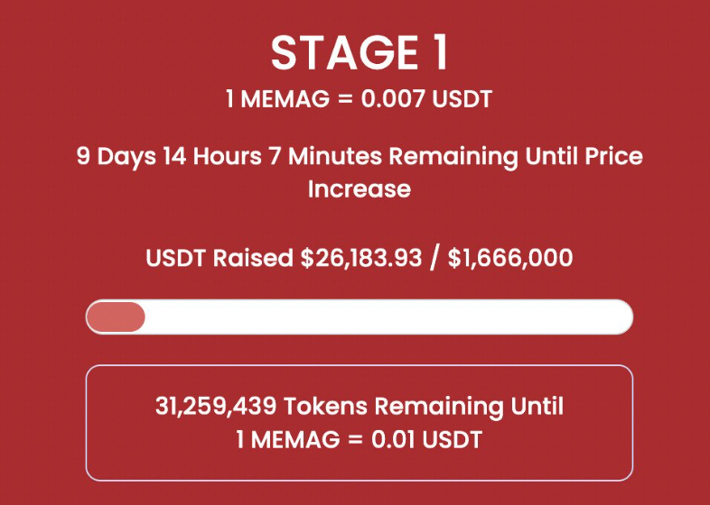The image size is (710, 505).
Task: Click the slash between raised and target amounts
Action: [x=434, y=258]
